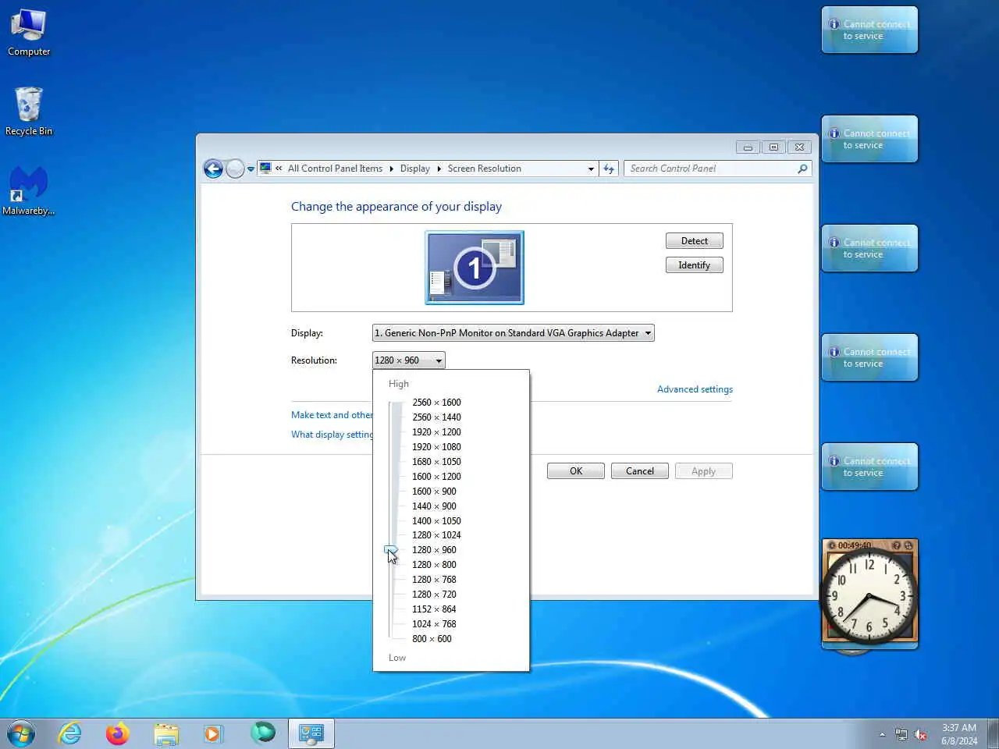Select 1400 × 1050 resolution
The height and width of the screenshot is (749, 999).
pos(436,521)
